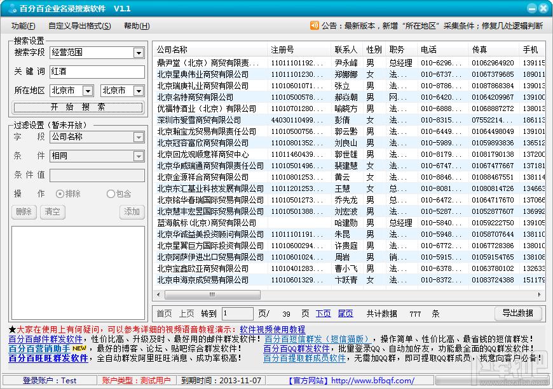This screenshot has width=553, height=389.
Task: Click the 关键词 input field containing 红酒
Action: click(x=97, y=72)
